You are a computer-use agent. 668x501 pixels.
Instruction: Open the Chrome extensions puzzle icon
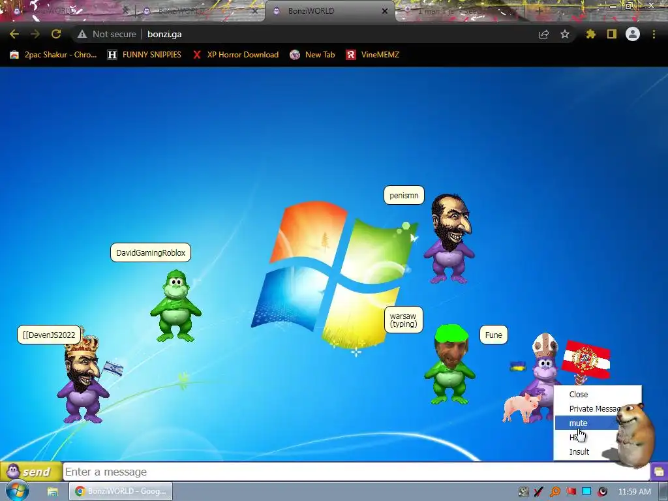(590, 34)
